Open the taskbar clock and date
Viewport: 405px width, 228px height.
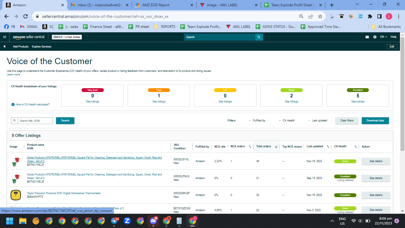pos(383,221)
